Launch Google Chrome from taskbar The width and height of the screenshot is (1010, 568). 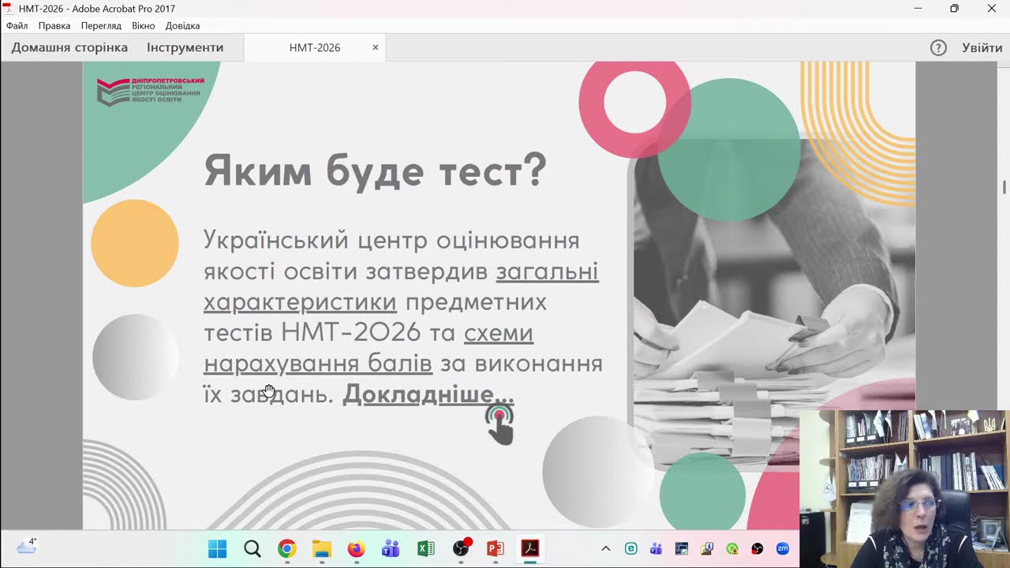286,548
